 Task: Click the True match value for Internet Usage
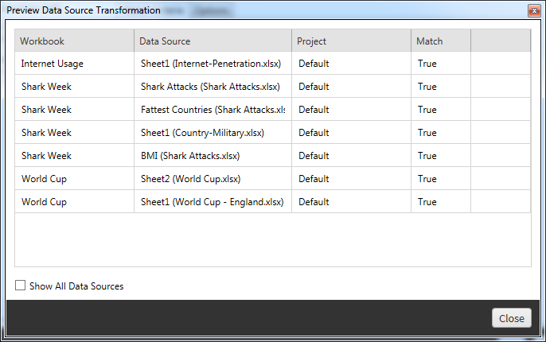tap(427, 64)
